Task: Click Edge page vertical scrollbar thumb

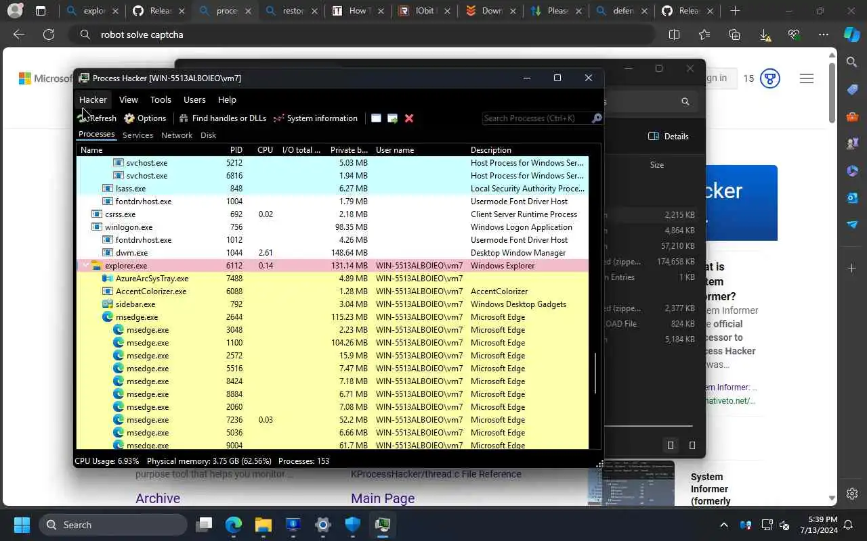Action: tap(832, 91)
